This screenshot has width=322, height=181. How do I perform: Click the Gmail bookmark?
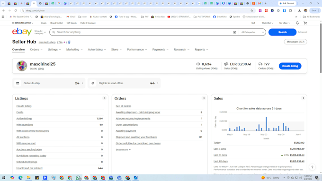[71, 17]
